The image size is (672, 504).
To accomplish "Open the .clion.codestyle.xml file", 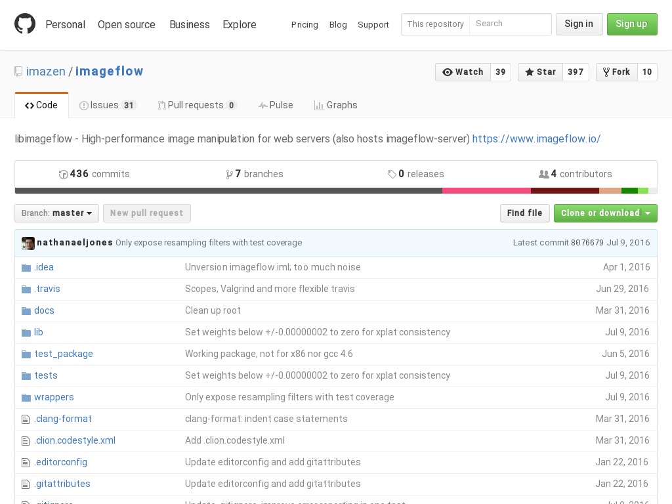I will 75,440.
